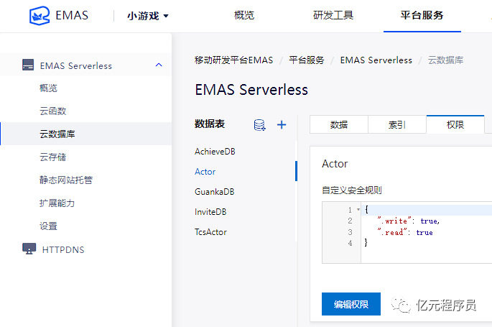Open 云存储 in the sidebar
This screenshot has height=327, width=492.
point(52,157)
